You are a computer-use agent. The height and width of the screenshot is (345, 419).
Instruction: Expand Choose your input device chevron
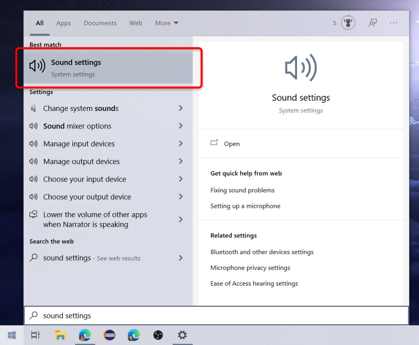180,179
